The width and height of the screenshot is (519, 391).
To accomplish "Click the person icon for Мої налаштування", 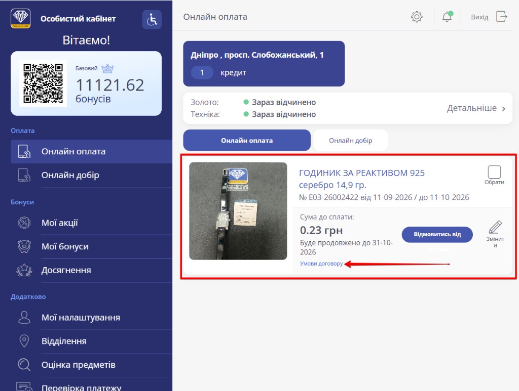I will (x=24, y=317).
